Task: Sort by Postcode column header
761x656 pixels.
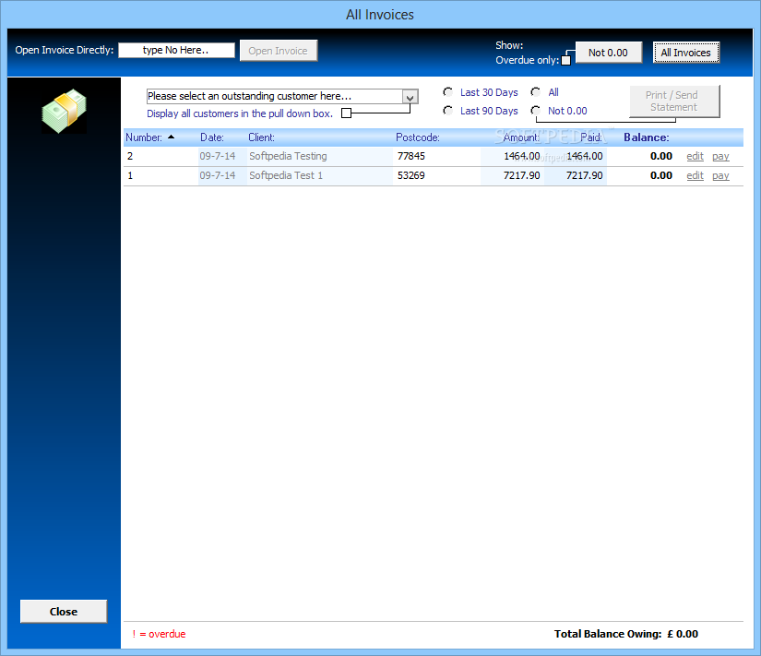Action: click(x=418, y=137)
